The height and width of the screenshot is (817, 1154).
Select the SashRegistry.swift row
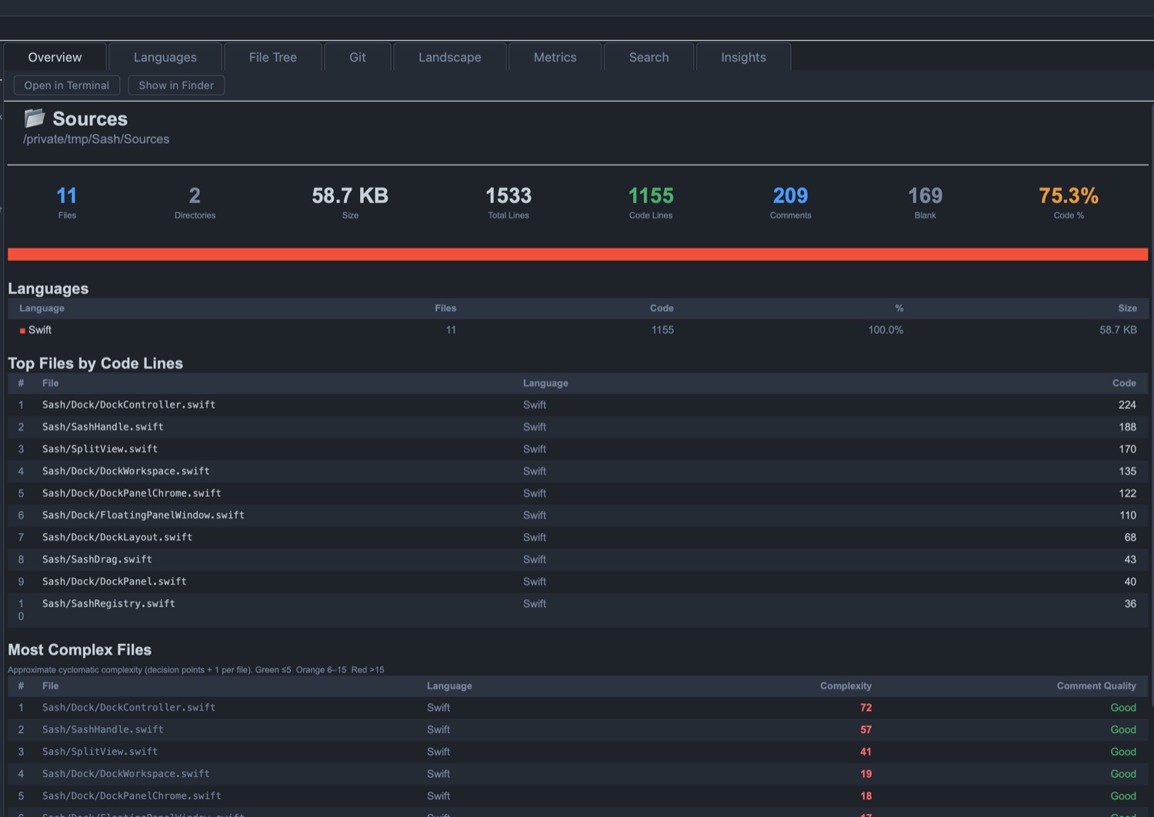tap(578, 610)
